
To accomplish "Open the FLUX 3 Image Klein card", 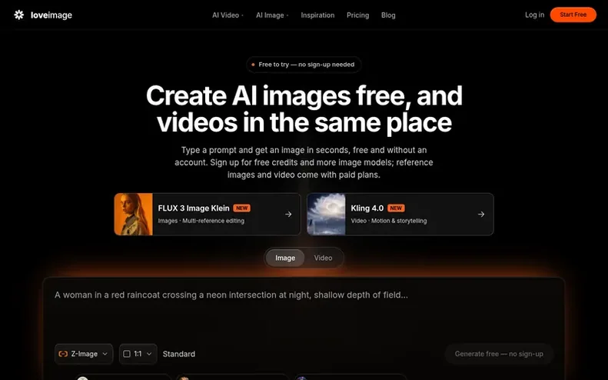I will pyautogui.click(x=207, y=215).
